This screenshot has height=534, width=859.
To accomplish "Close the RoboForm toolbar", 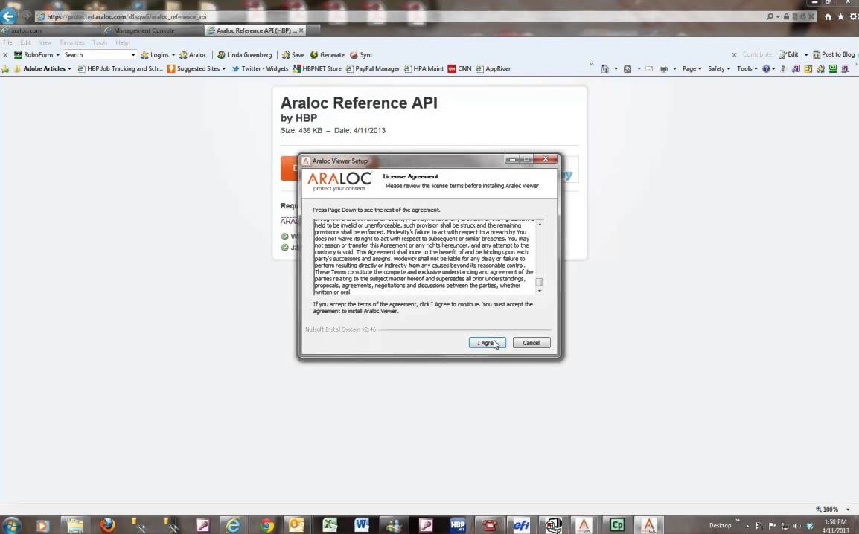I will tap(5, 55).
